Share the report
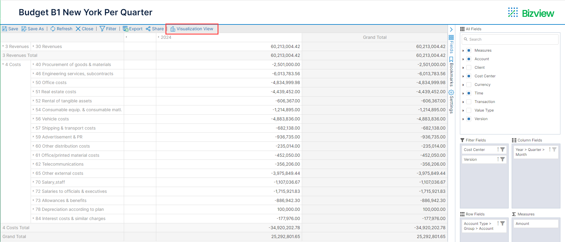 click(x=155, y=29)
